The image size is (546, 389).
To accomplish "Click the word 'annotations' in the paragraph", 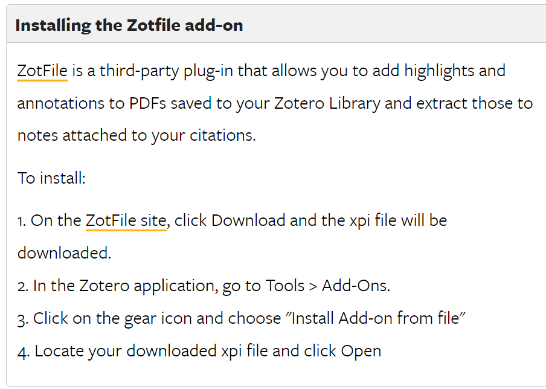I will pos(61,103).
